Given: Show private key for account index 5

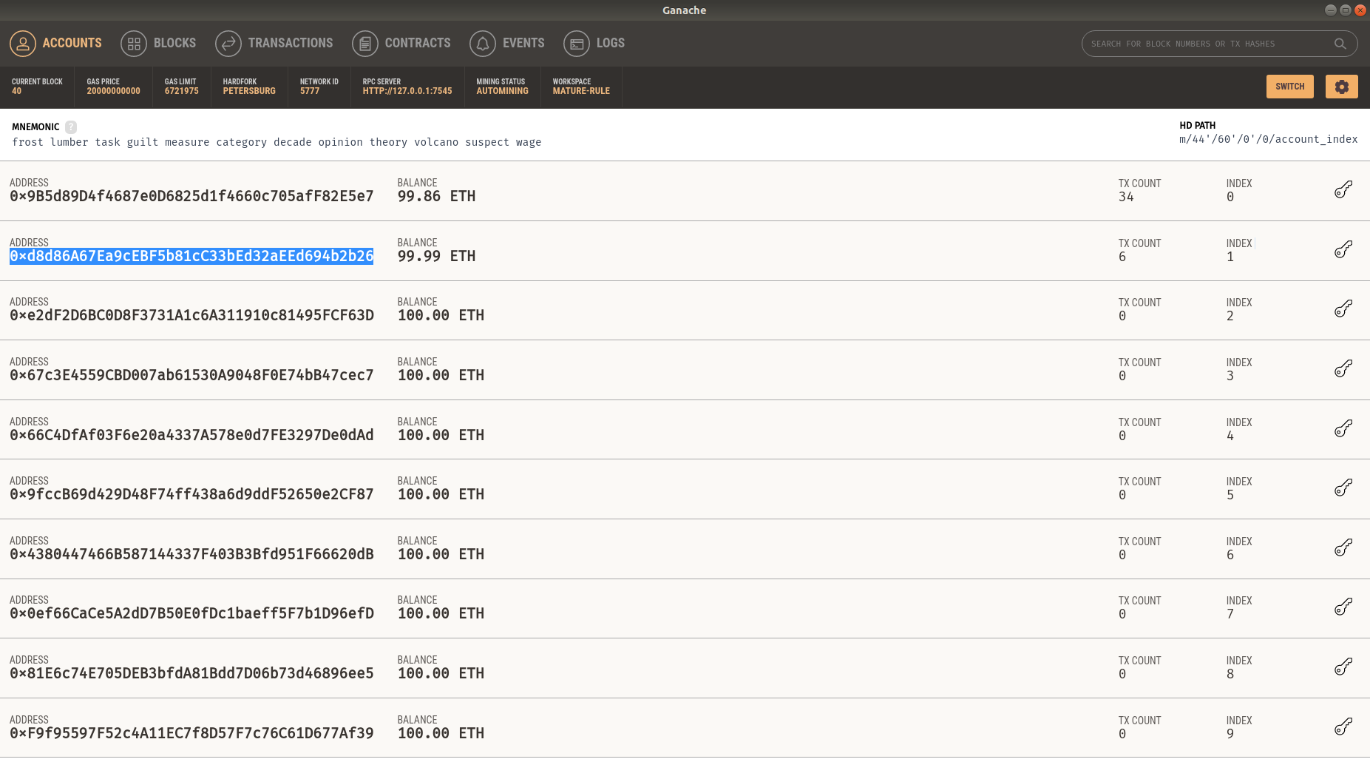Looking at the screenshot, I should [x=1343, y=488].
